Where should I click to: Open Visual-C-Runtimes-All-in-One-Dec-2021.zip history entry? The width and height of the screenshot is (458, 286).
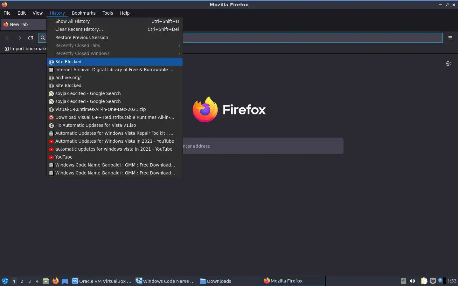[x=114, y=109]
